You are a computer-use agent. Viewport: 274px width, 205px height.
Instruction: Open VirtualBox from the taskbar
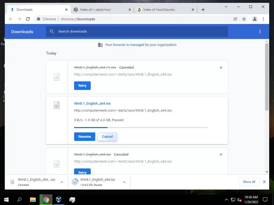coord(59,200)
